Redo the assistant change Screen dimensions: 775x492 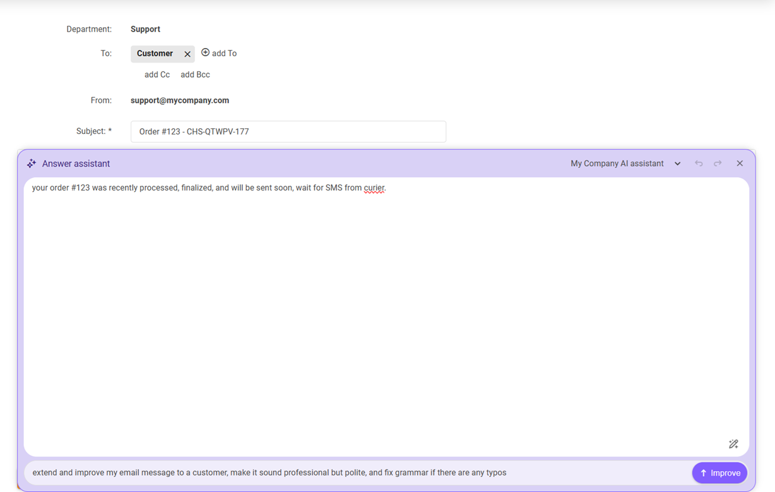(x=718, y=164)
